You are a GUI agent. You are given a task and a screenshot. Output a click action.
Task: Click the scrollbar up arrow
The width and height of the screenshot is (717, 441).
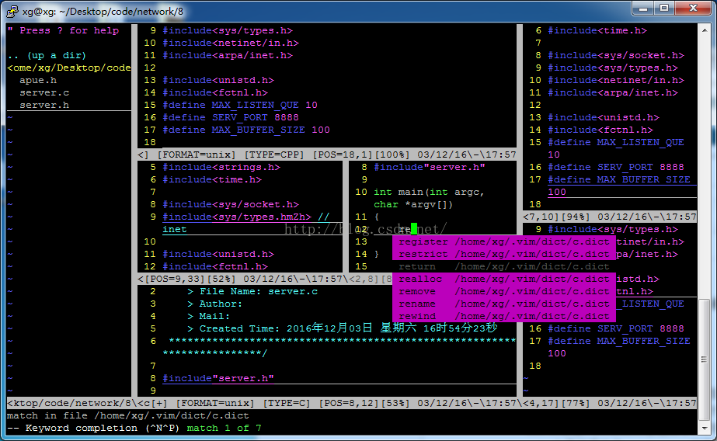coord(705,30)
